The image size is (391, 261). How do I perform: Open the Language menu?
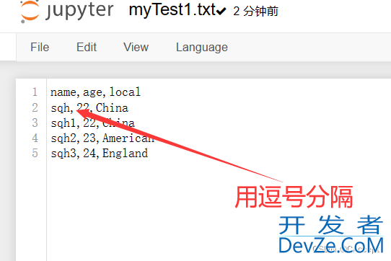(202, 48)
